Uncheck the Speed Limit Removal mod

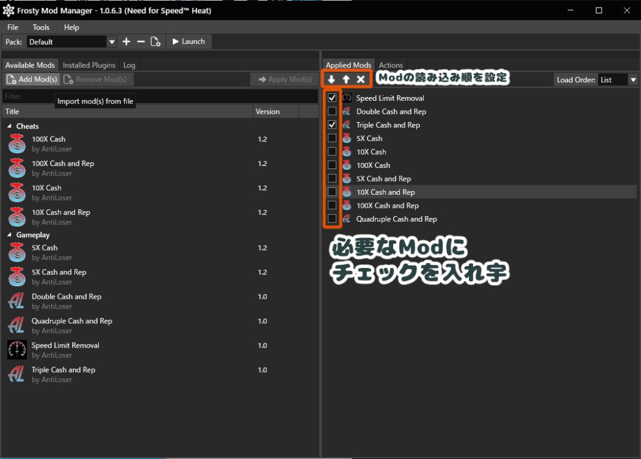(x=332, y=98)
